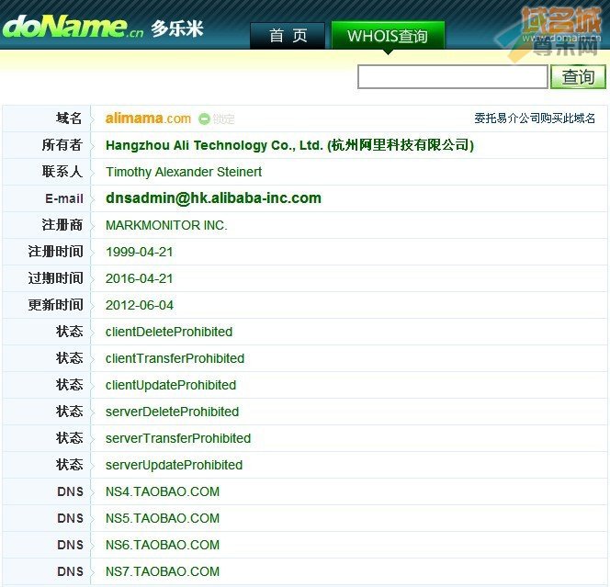Click the 多乐米 site name text
Viewport: 610px width, 587px height.
177,28
